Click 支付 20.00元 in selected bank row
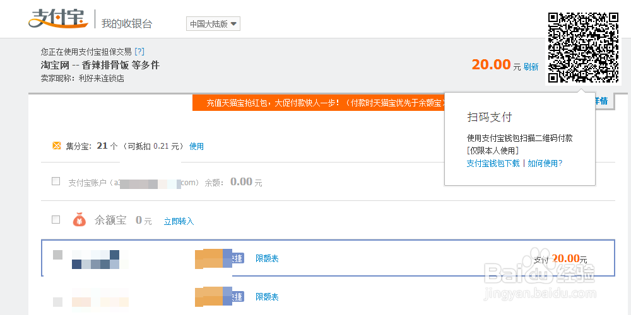Image resolution: width=631 pixels, height=315 pixels. click(x=560, y=259)
